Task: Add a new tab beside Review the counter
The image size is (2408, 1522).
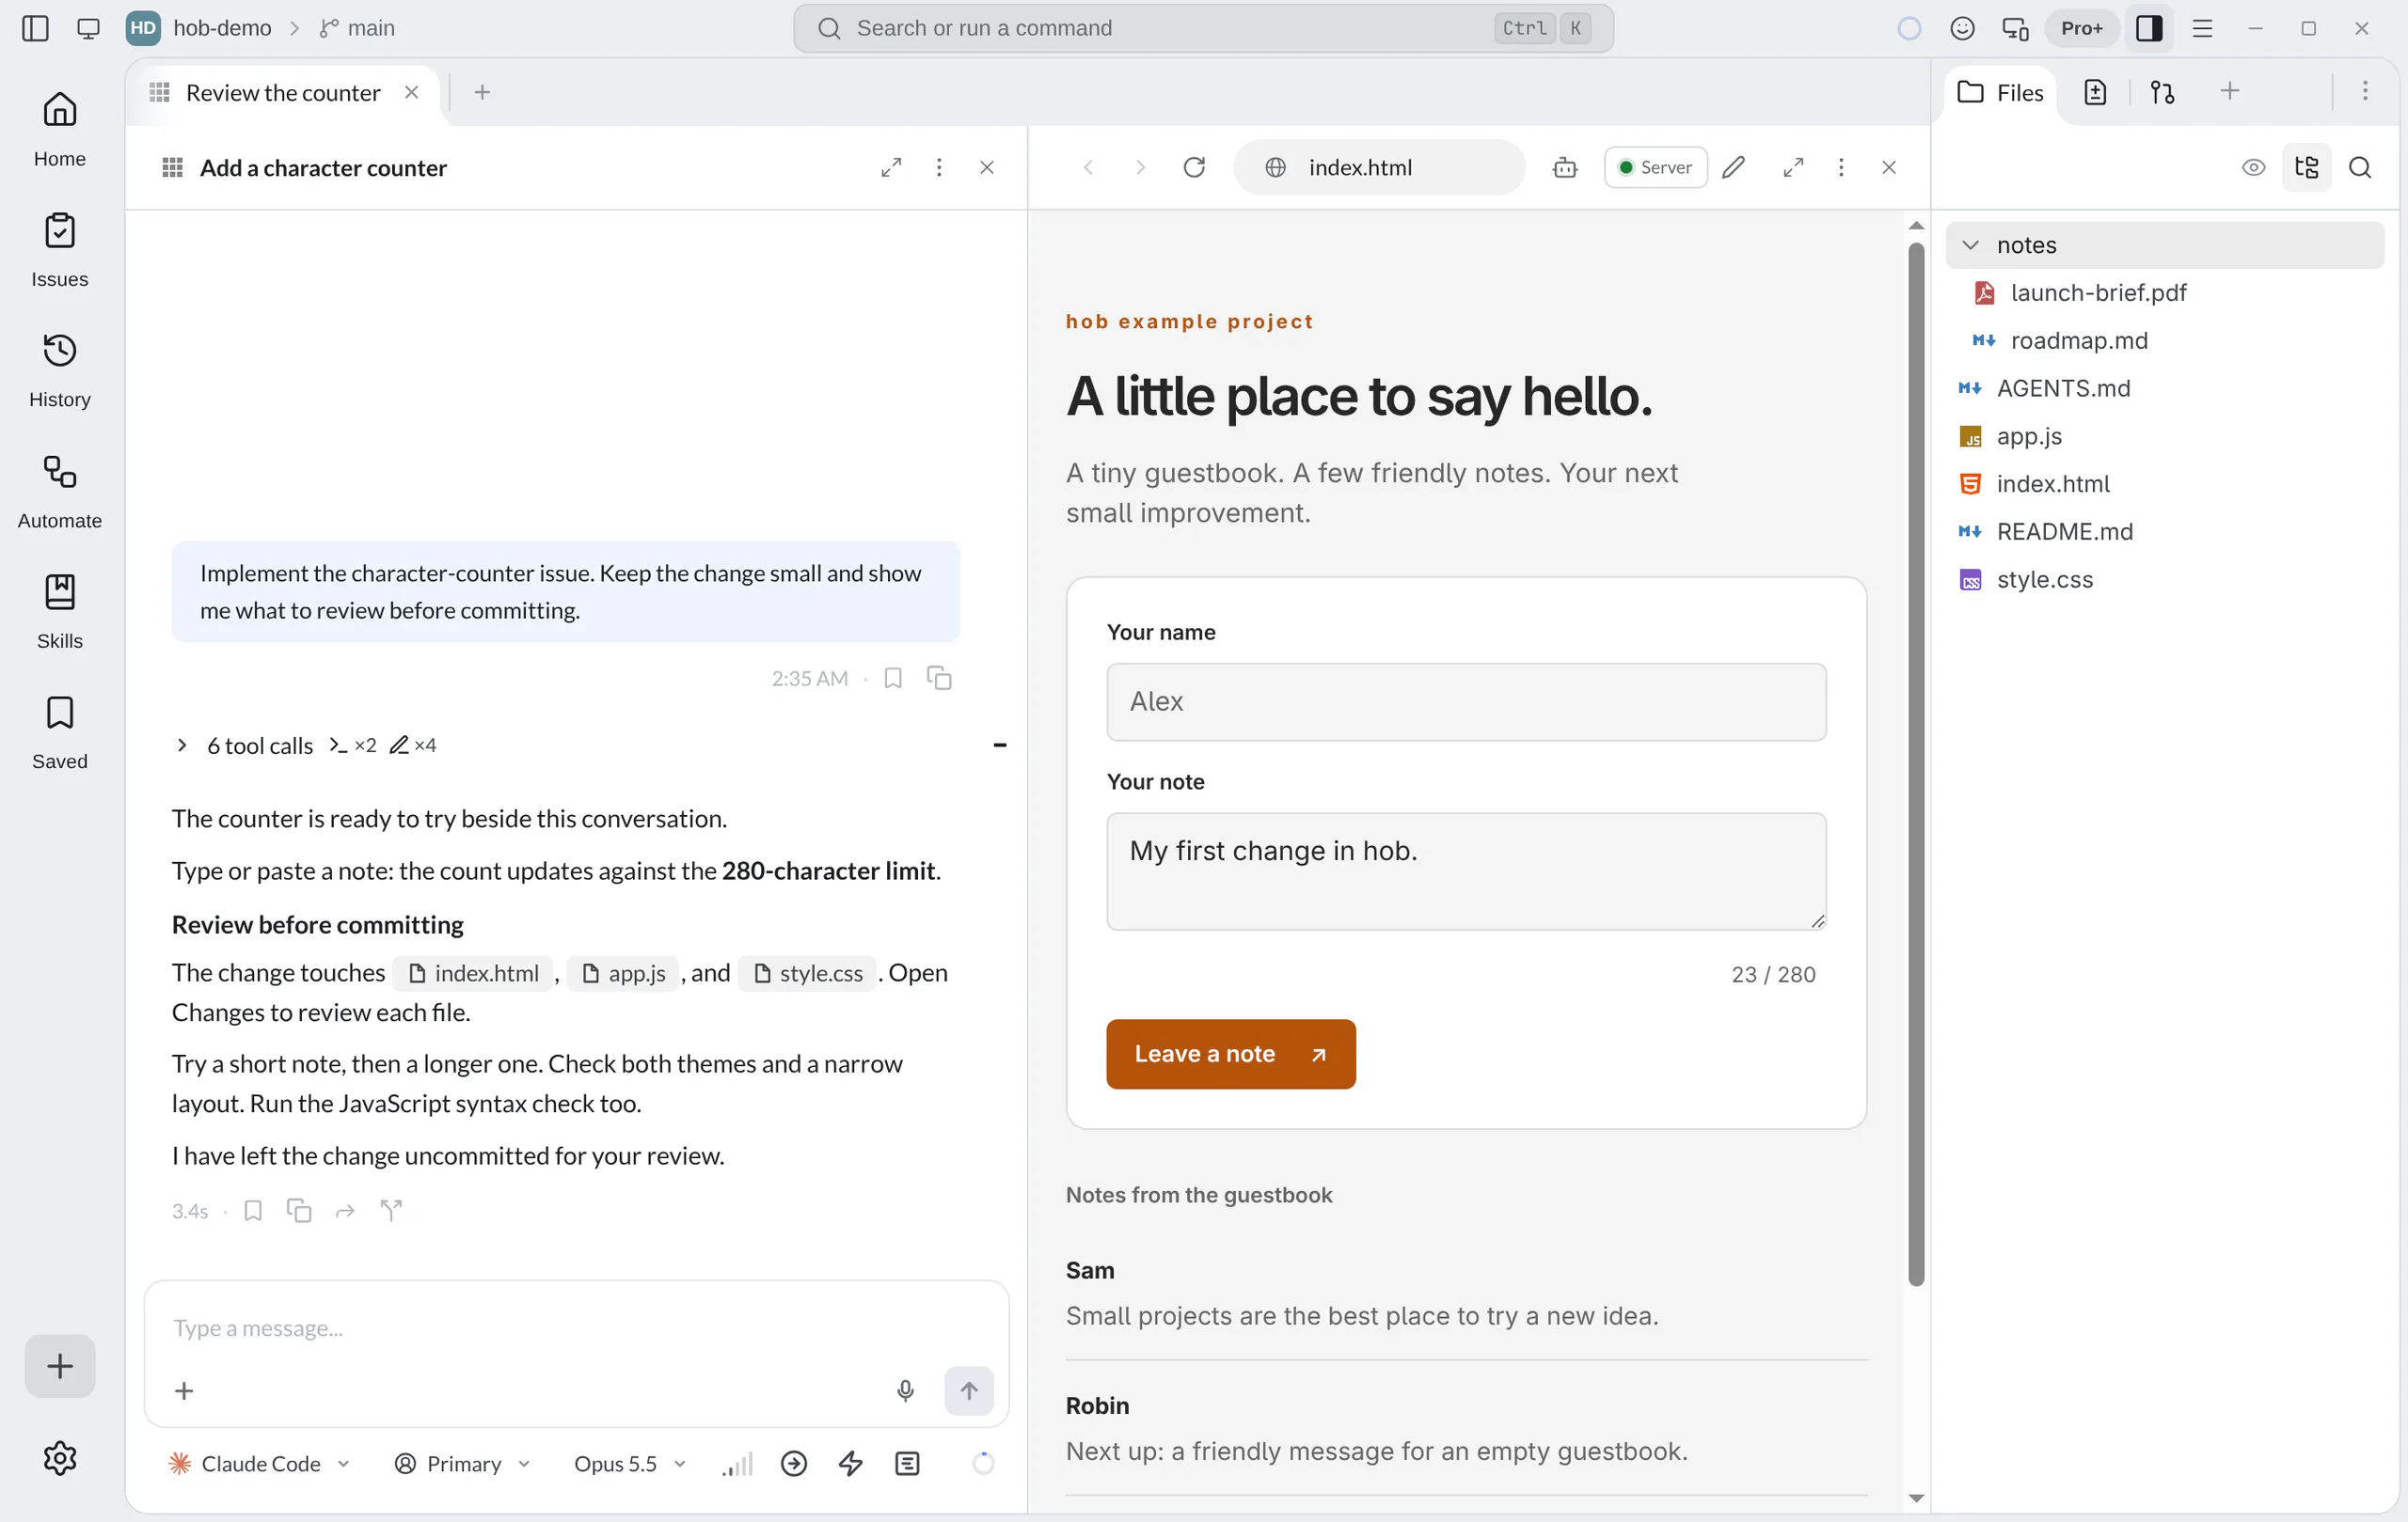Action: (482, 92)
